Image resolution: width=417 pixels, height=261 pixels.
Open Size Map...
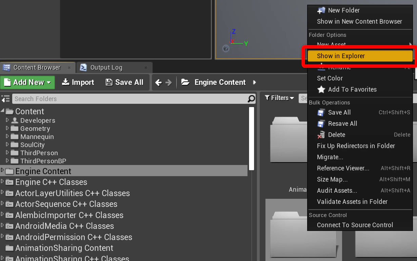332,179
